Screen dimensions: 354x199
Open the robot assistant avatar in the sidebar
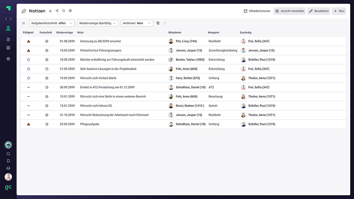8,145
